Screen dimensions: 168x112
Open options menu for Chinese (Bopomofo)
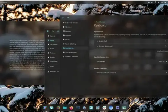pyautogui.click(x=166, y=46)
